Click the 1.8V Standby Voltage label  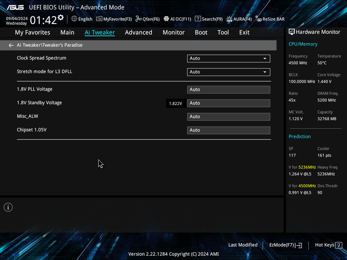click(40, 103)
